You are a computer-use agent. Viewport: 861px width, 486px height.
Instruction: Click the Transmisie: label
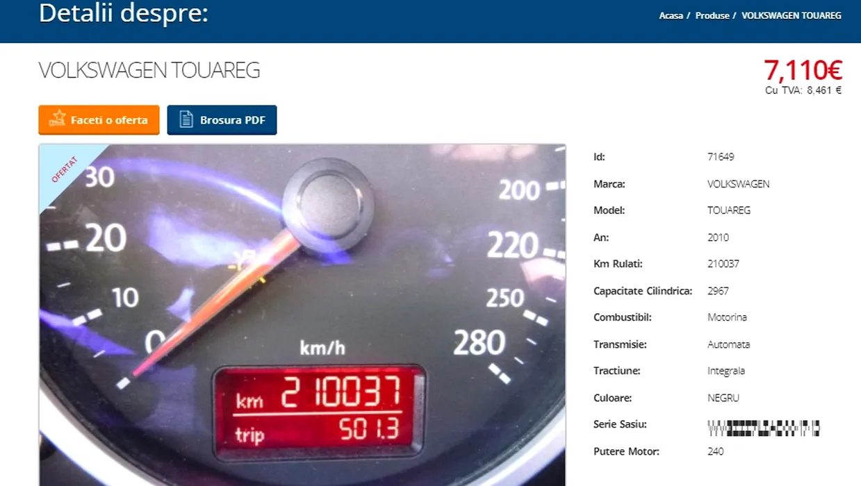click(x=620, y=344)
